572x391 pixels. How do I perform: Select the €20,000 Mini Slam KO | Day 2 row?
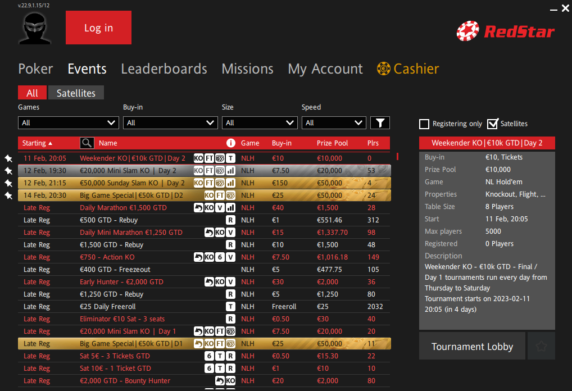(205, 171)
